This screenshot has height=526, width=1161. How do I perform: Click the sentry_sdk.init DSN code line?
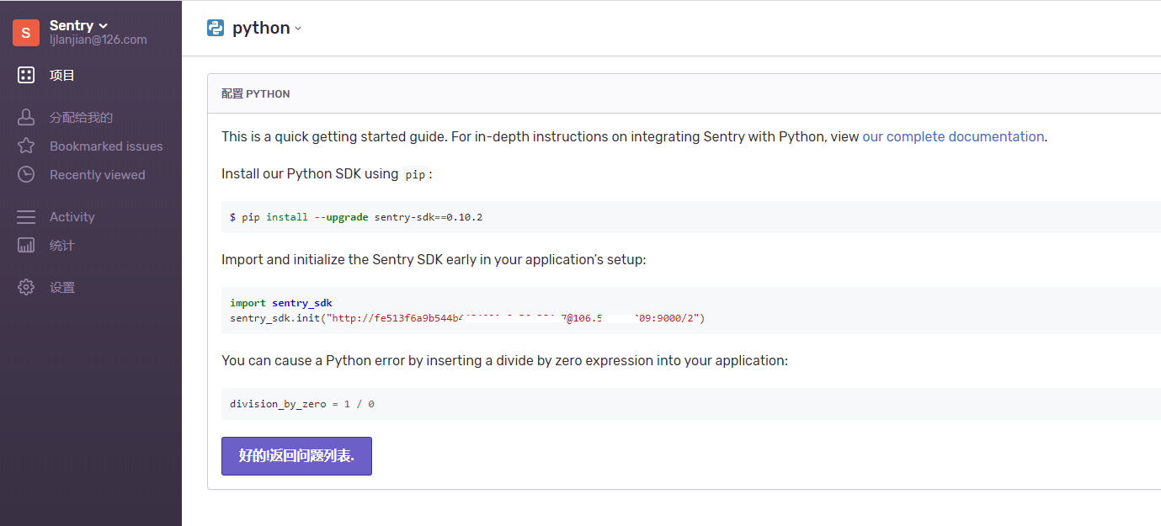(x=467, y=318)
